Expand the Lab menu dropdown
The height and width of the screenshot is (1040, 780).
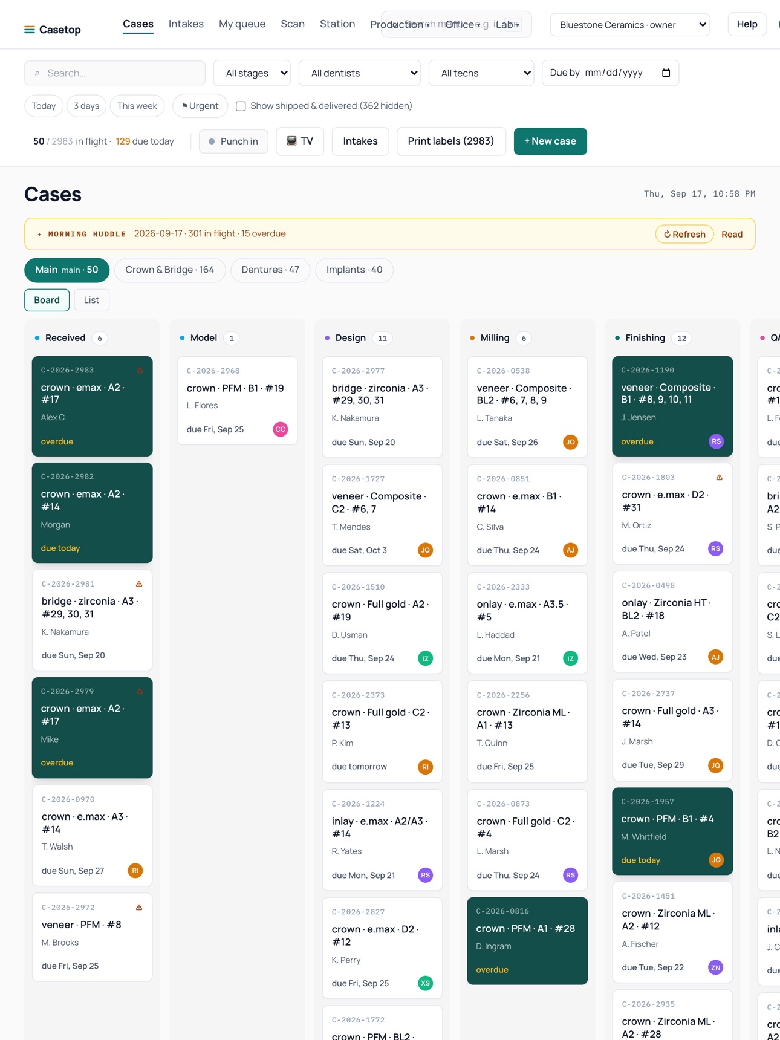tap(508, 24)
